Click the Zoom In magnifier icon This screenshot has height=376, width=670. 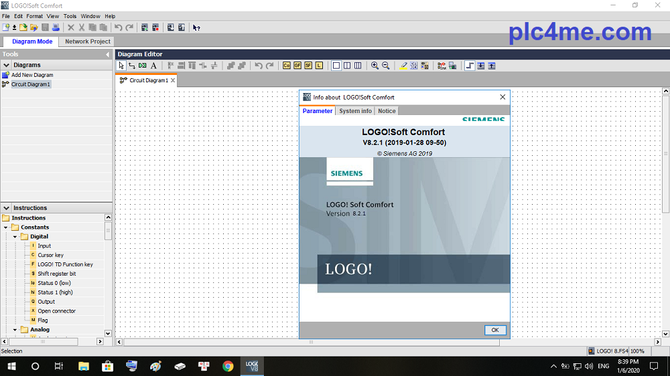click(375, 66)
